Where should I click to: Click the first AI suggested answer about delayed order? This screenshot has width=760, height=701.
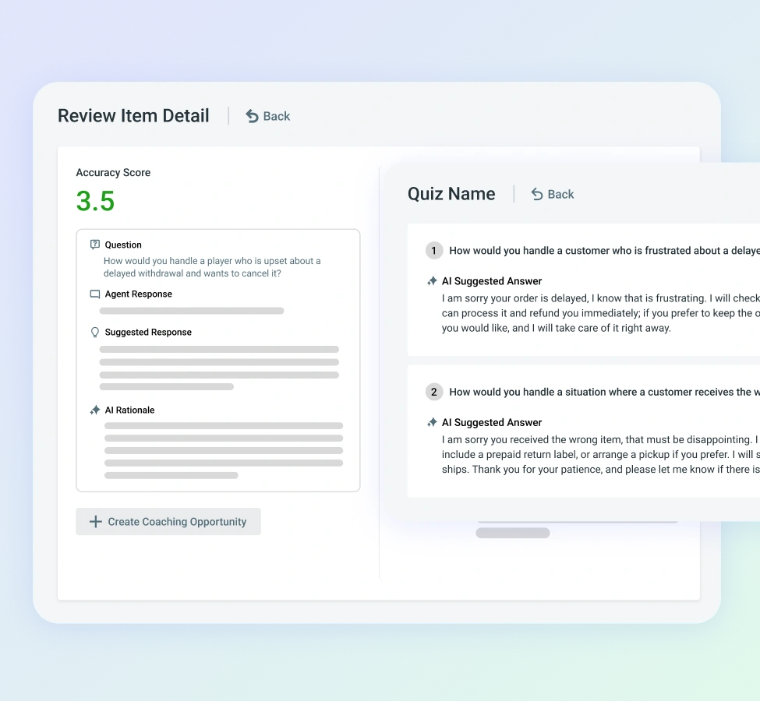point(599,313)
